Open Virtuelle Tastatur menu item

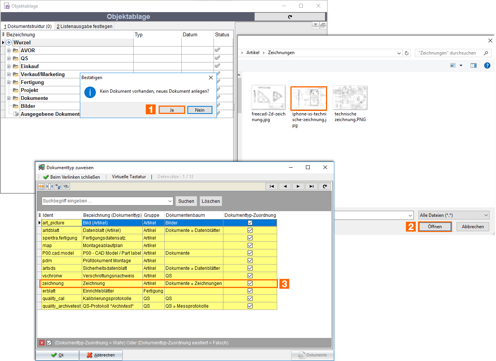tap(129, 177)
